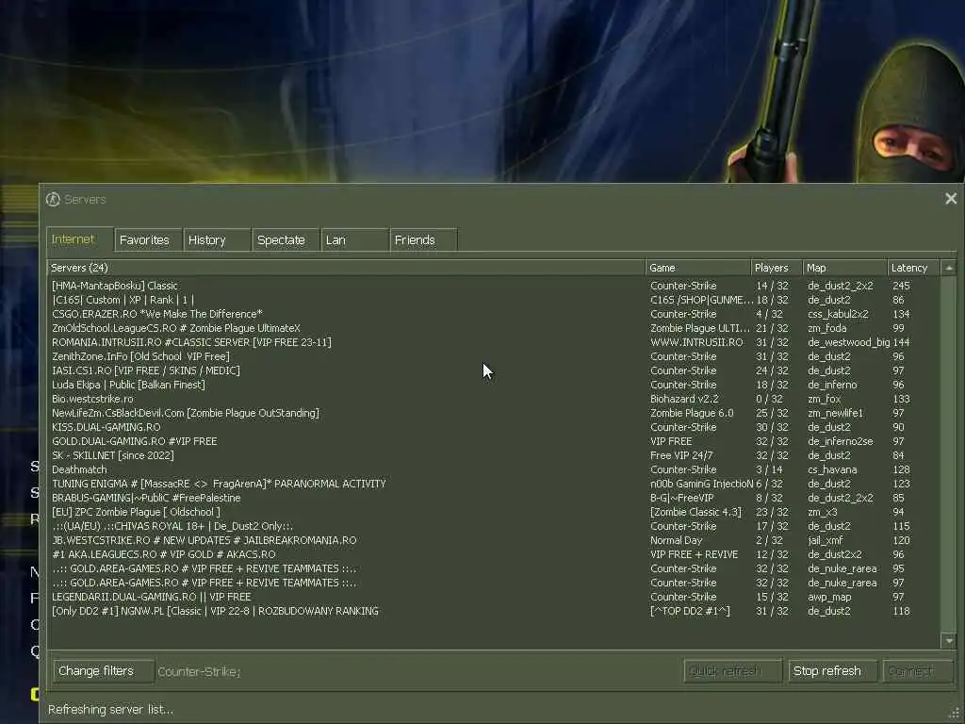Open the Friends tab
The height and width of the screenshot is (724, 965).
(423, 240)
